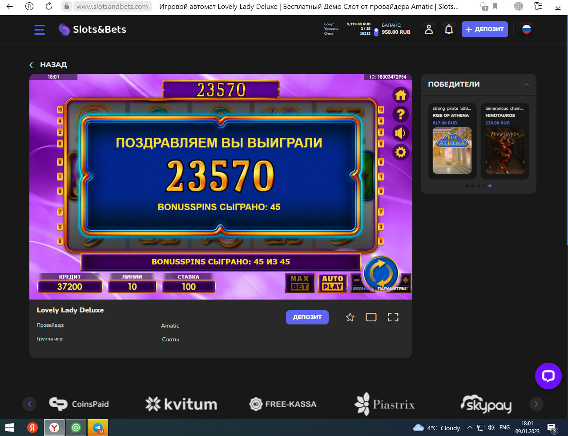Click the notifications bell icon
568x436 pixels.
[449, 29]
